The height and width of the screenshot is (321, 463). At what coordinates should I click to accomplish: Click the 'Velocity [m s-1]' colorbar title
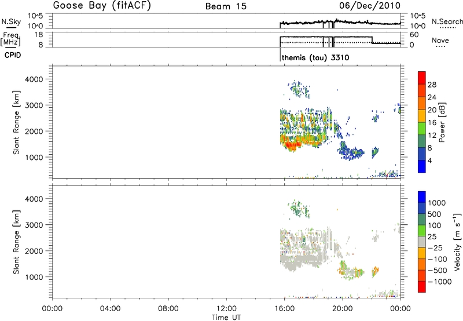pyautogui.click(x=457, y=242)
